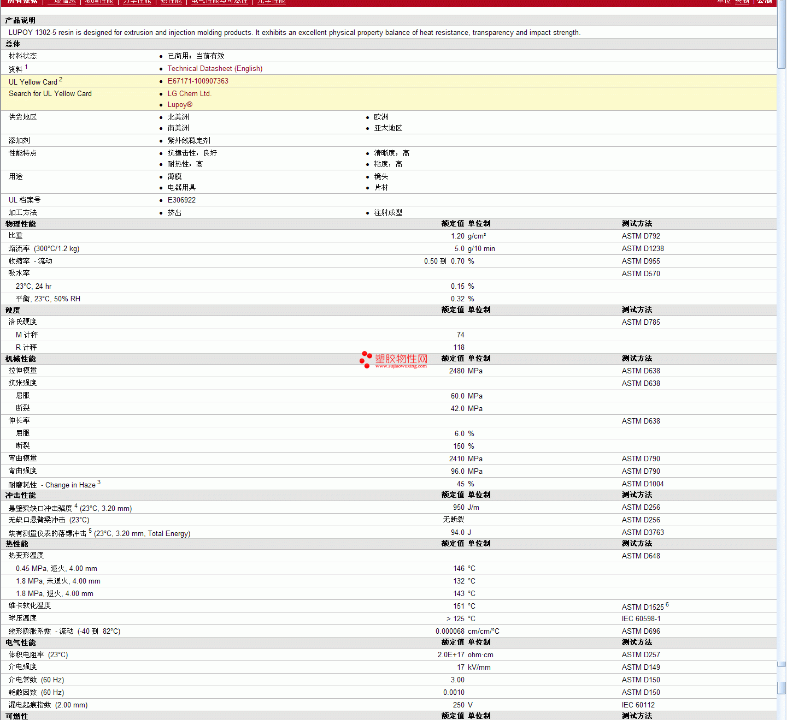Click the '电气性能' section header
Viewport: 787px width, 720px height.
point(20,642)
